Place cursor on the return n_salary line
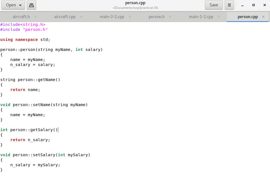The image size is (270, 181). tap(30, 140)
